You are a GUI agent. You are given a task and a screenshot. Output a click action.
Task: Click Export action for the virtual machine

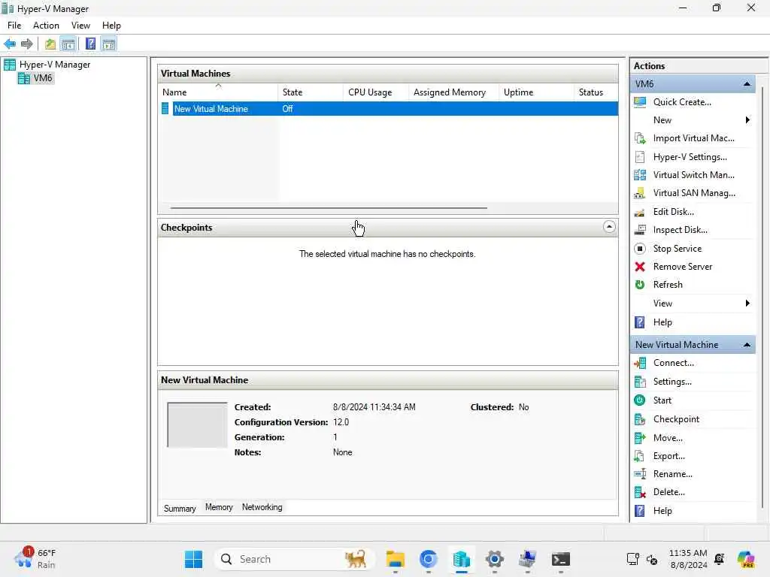tap(668, 456)
